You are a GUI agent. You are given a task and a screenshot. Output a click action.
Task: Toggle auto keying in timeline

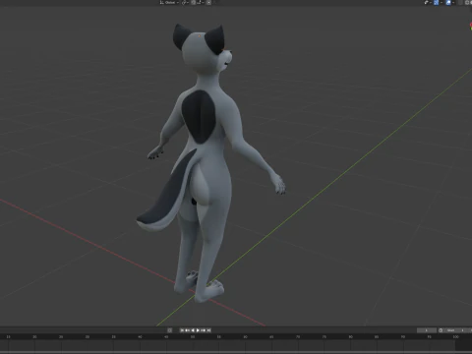click(169, 330)
